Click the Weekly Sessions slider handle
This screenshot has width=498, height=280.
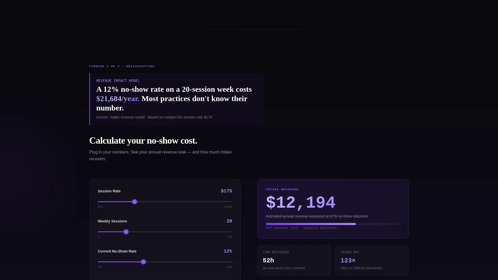click(126, 232)
